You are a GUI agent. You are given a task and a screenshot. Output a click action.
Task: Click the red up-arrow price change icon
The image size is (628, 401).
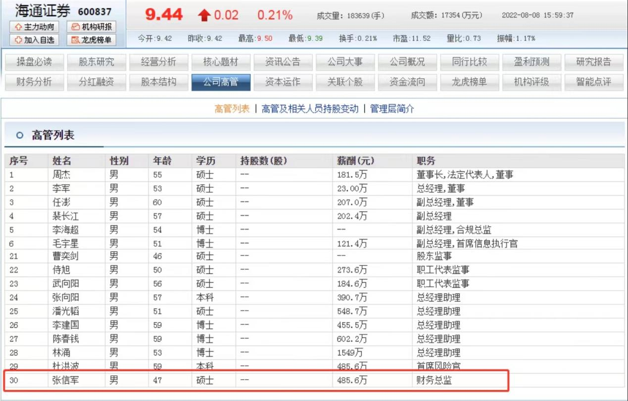pos(204,16)
